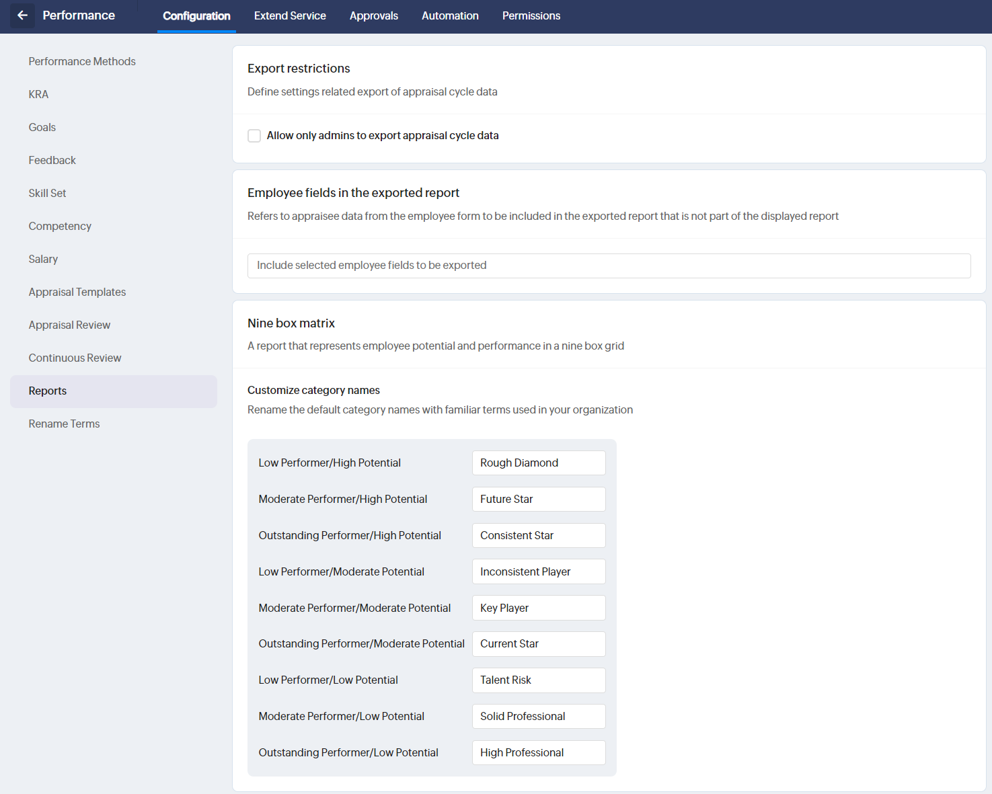This screenshot has width=992, height=794.
Task: Switch to the Extend Service tab
Action: click(x=290, y=16)
